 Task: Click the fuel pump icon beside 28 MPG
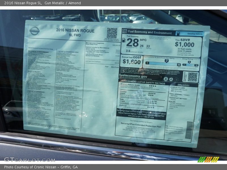click(124, 40)
